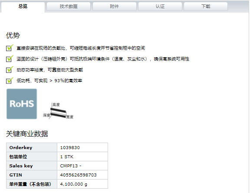Screen dimensions: 250x193
Task: Click the height-depth-width dimension diagram icon
Action: (x=58, y=111)
